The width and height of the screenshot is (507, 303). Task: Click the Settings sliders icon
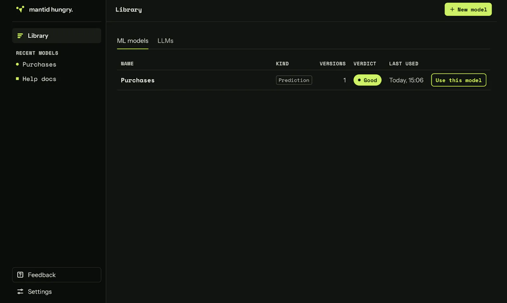point(20,292)
